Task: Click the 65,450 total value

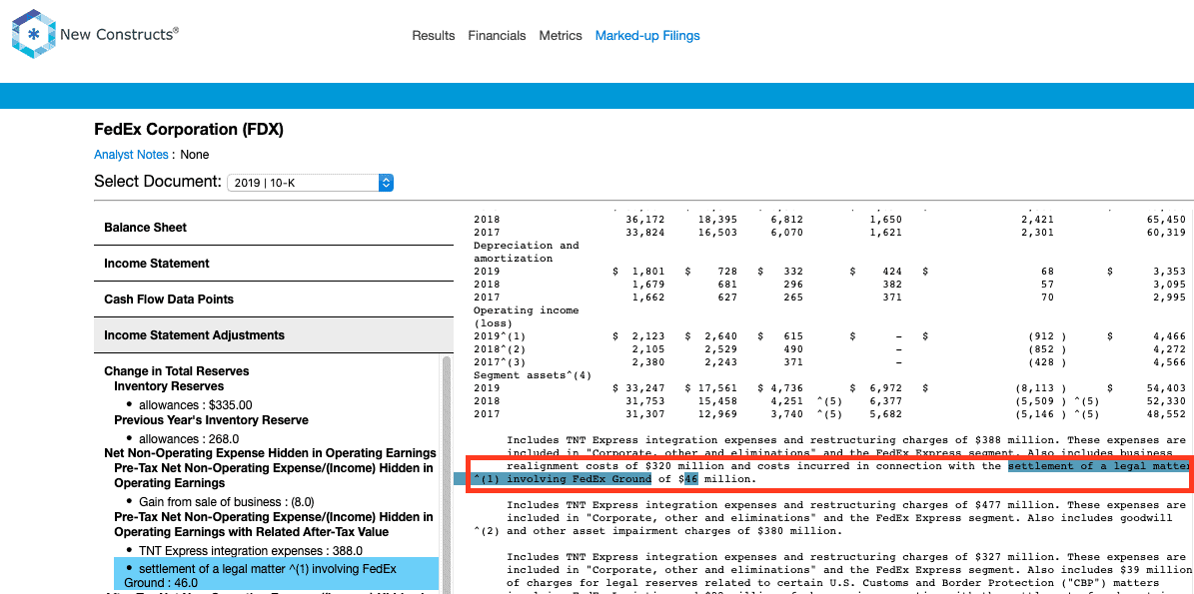Action: pos(1167,219)
